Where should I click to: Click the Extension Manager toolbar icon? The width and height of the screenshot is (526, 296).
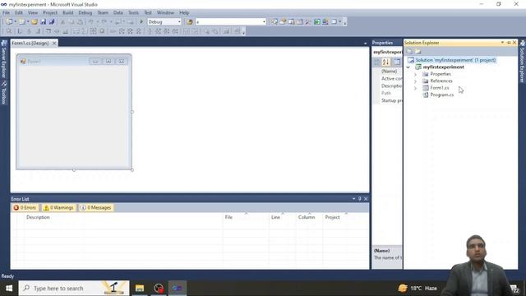(325, 22)
